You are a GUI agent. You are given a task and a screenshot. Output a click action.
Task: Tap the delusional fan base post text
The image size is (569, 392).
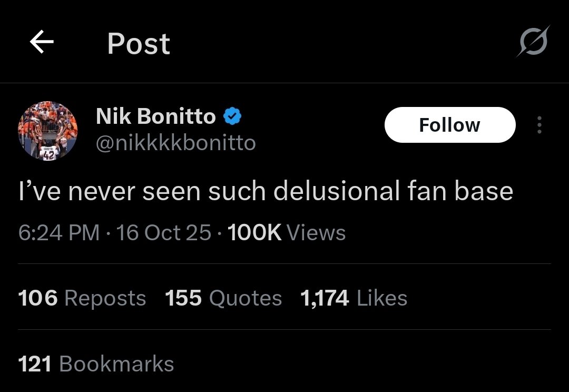click(x=265, y=191)
